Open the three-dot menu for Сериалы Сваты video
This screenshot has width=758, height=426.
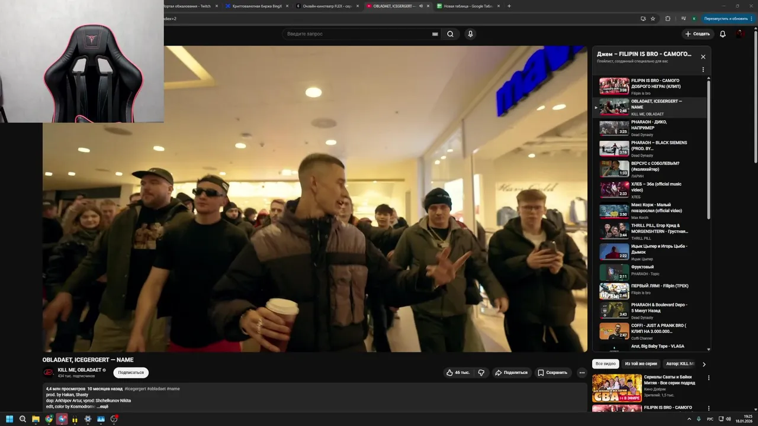tap(709, 377)
